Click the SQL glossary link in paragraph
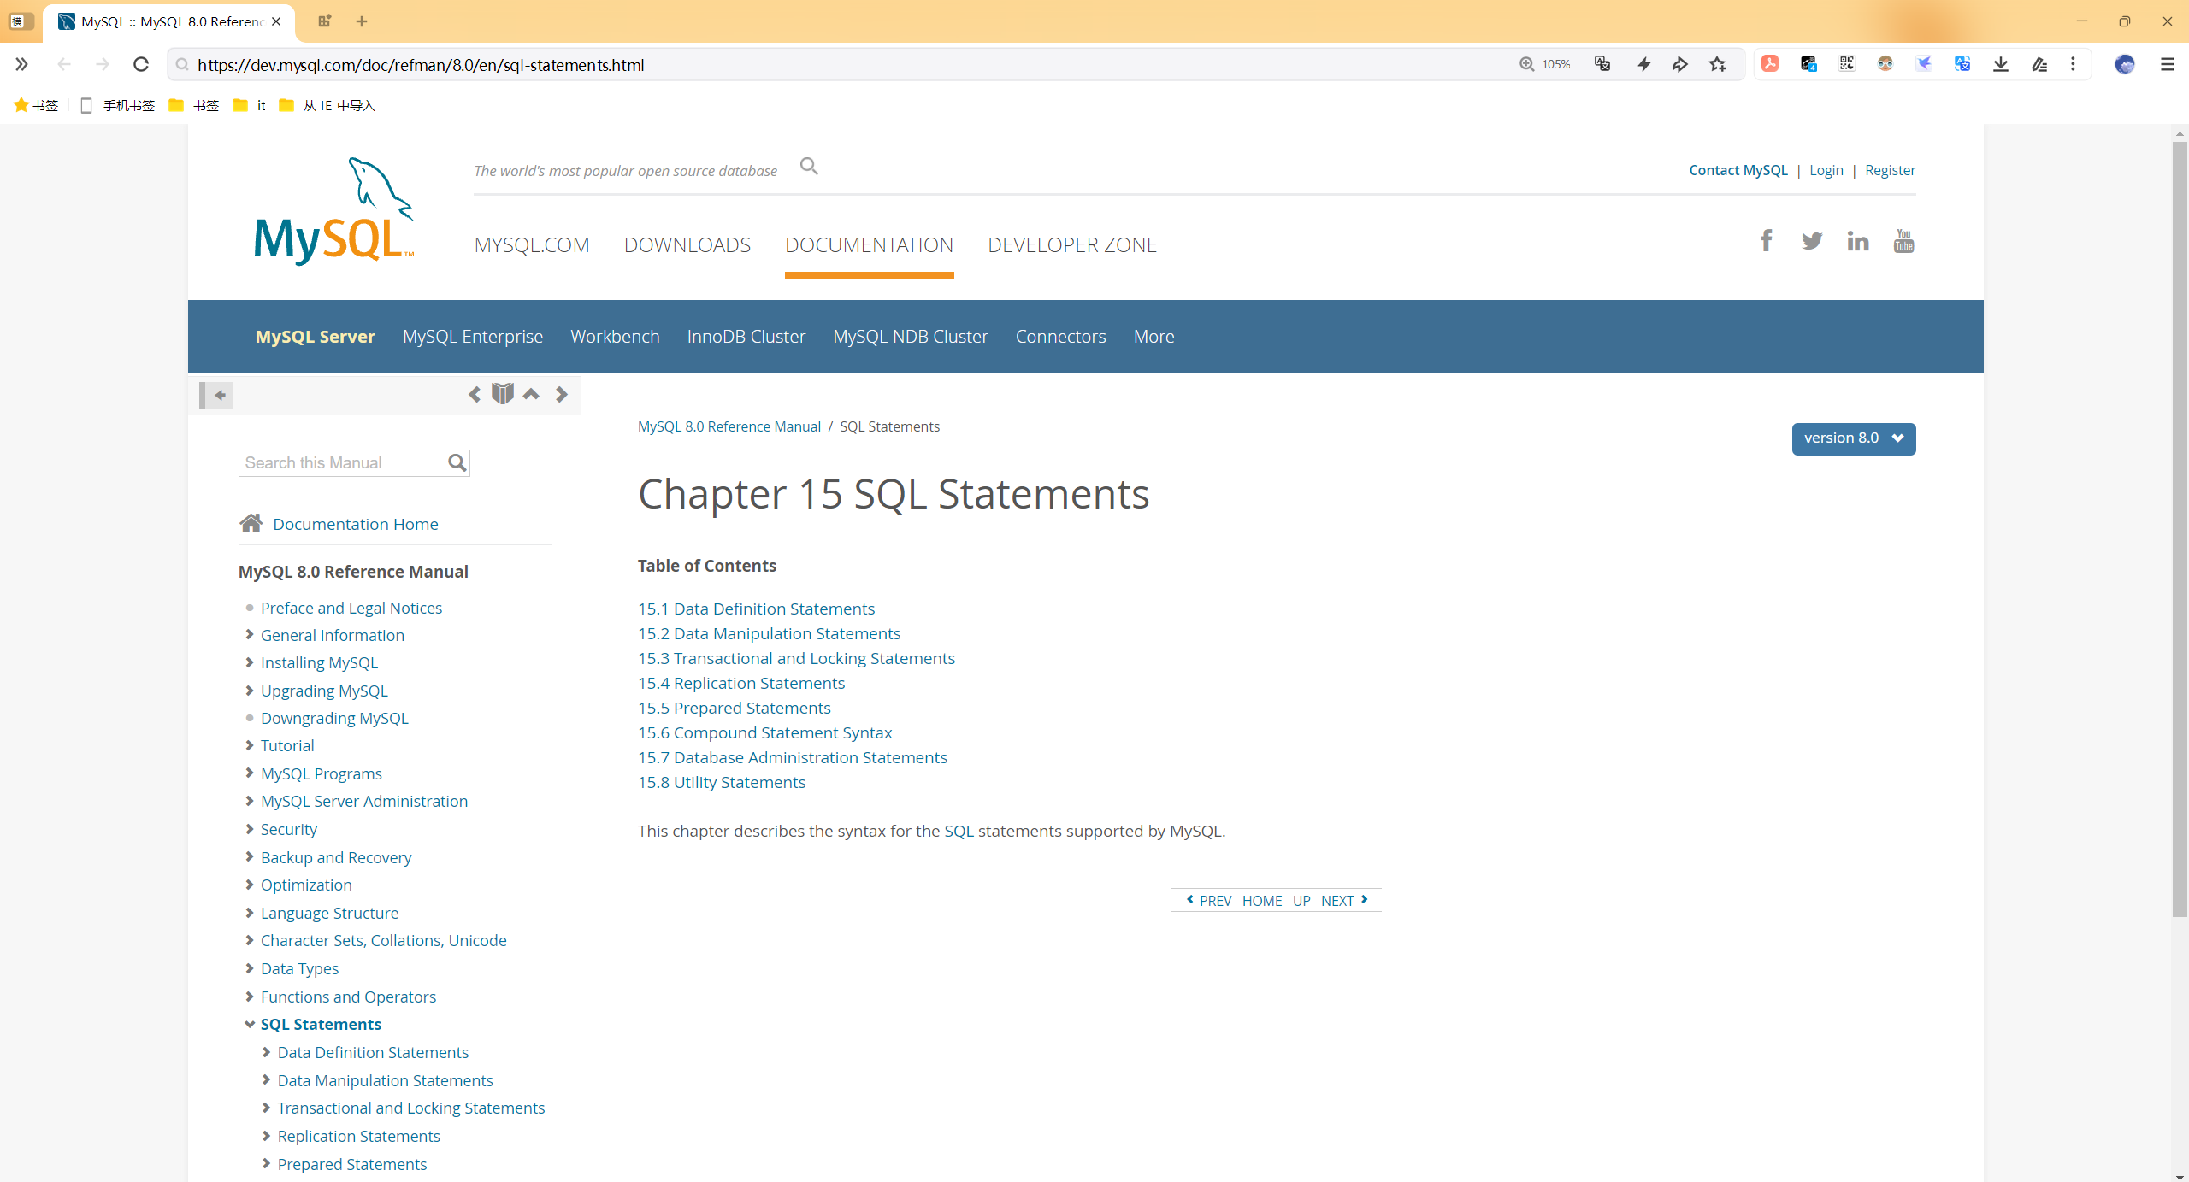Screen dimensions: 2189x1182 (x=959, y=831)
